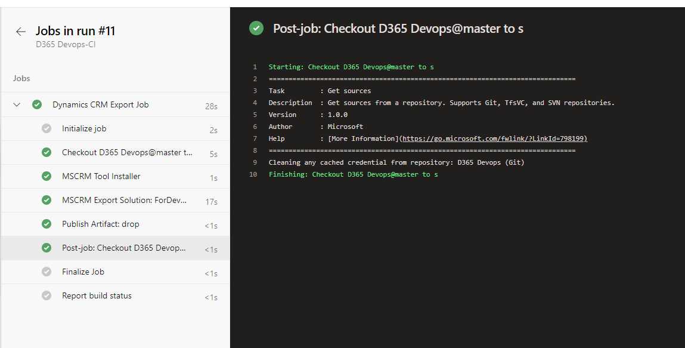
Task: Select the Finalize Job step
Action: click(x=115, y=272)
